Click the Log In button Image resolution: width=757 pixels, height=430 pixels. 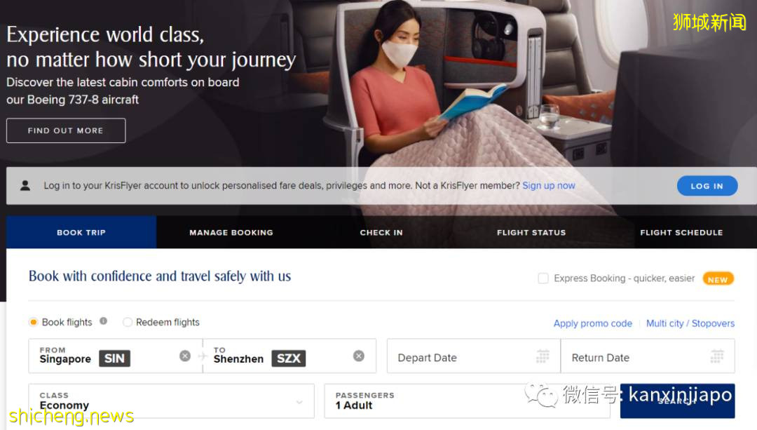point(707,186)
